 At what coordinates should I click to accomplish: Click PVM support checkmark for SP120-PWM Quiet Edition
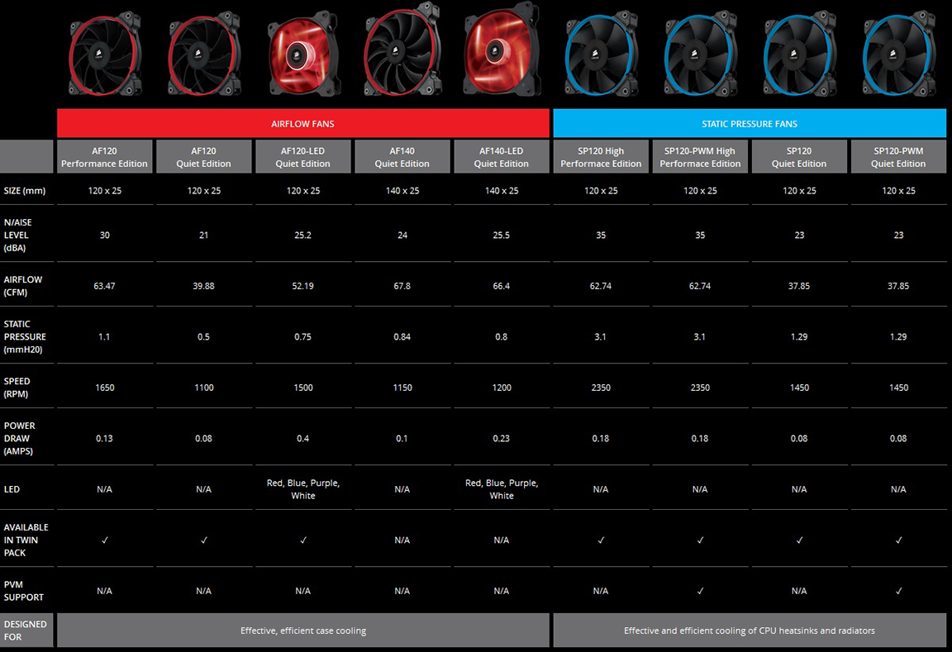coord(898,591)
